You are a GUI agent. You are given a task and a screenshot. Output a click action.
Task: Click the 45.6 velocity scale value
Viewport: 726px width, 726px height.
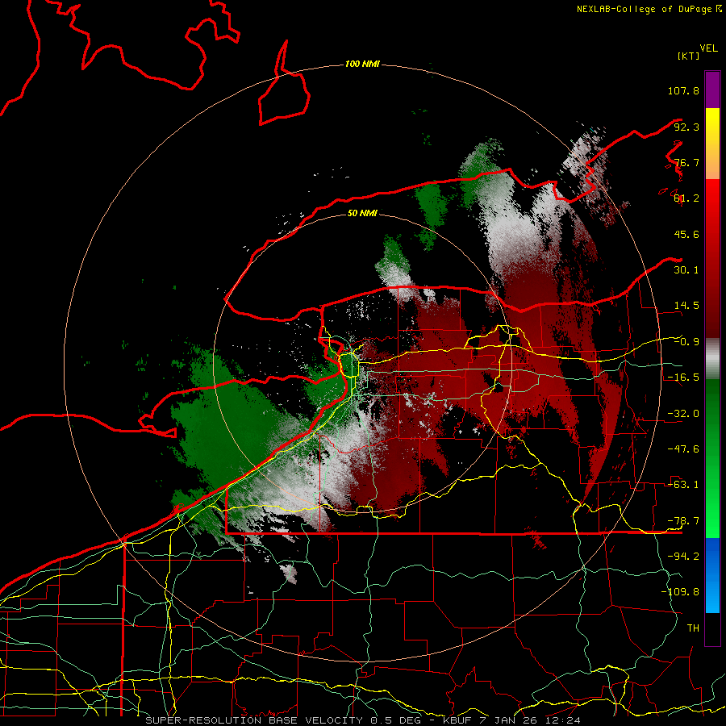[x=686, y=234]
